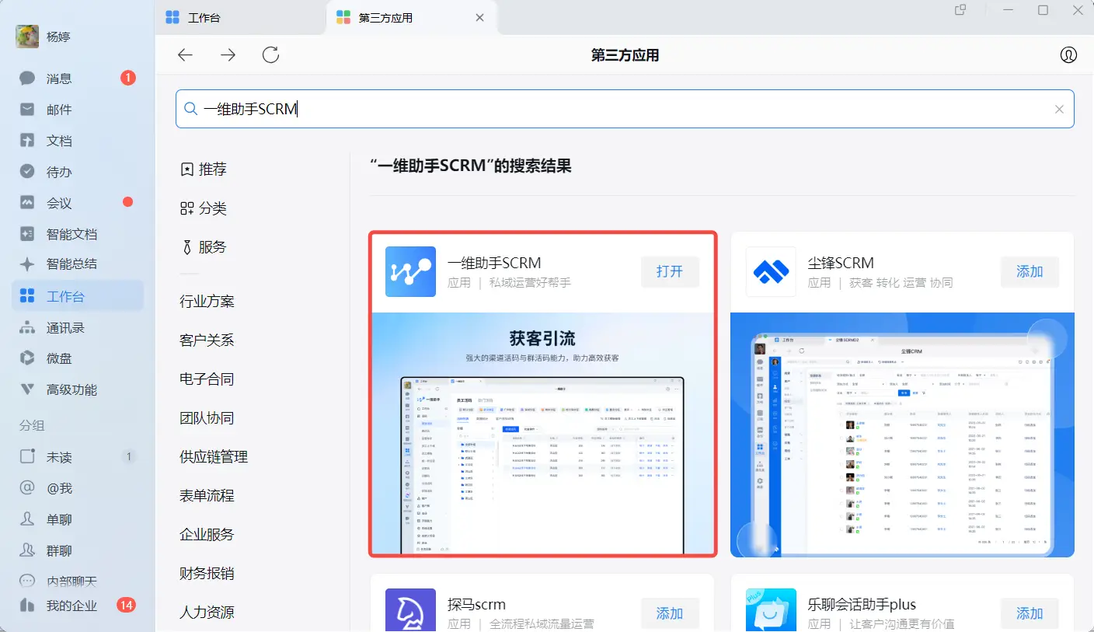The width and height of the screenshot is (1094, 632).
Task: Click the 尘锋SCRM app logo
Action: (x=771, y=272)
